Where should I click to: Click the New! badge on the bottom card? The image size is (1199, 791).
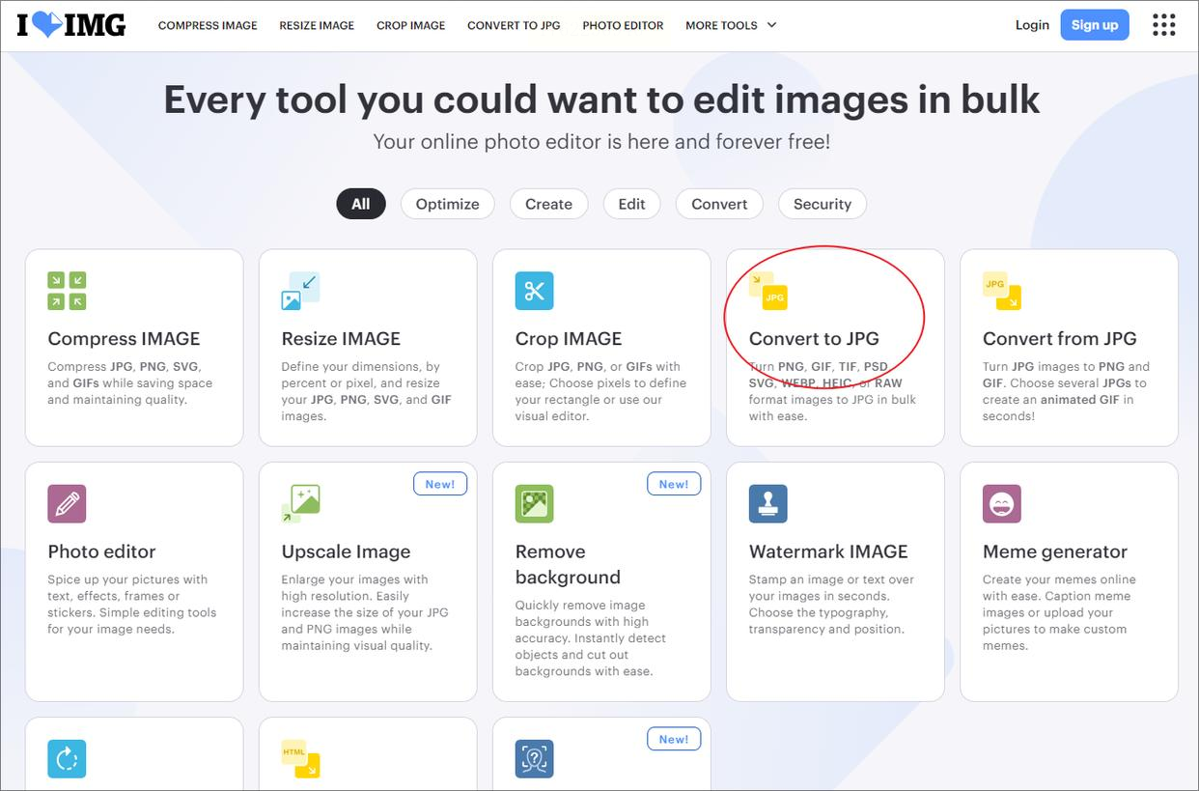coord(674,739)
